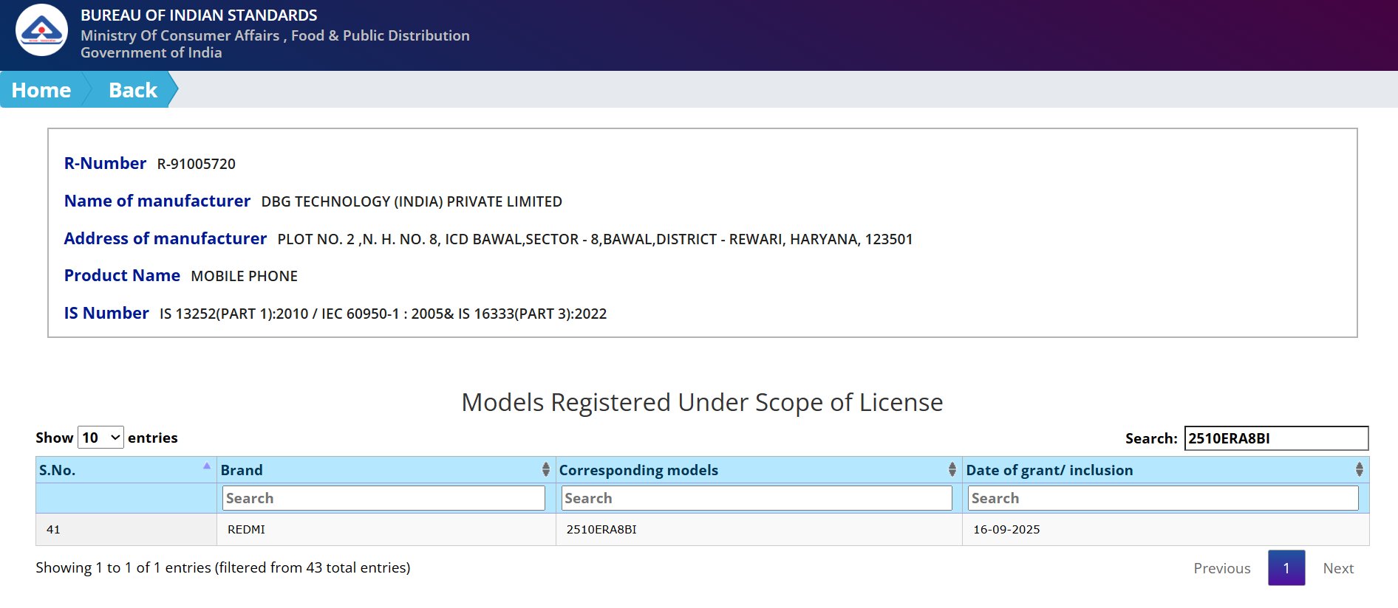Viewport: 1398px width, 608px height.
Task: Click the Bureau of Indian Standards logo
Action: click(41, 30)
